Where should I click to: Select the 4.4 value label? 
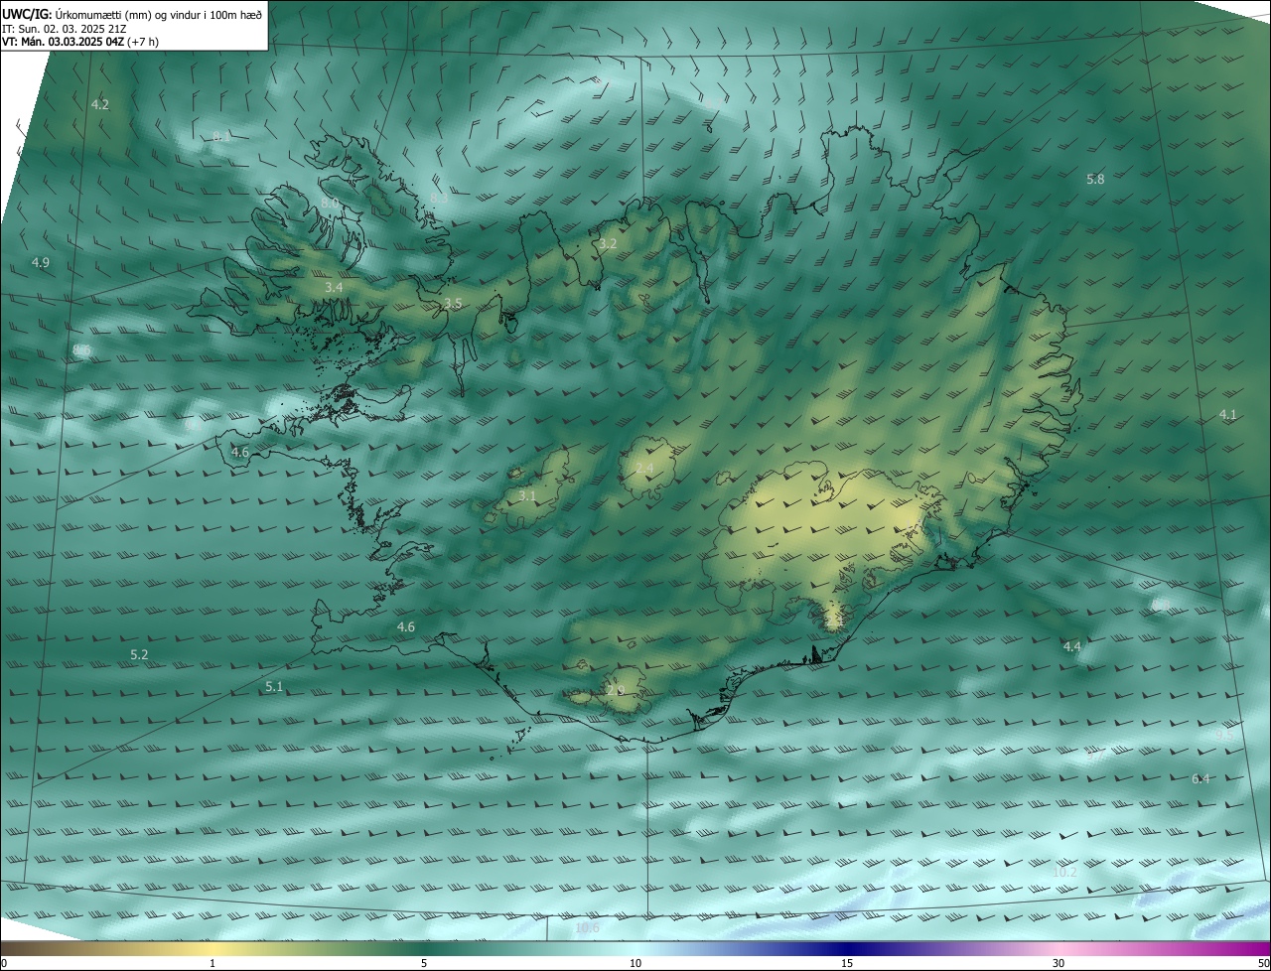(1072, 646)
